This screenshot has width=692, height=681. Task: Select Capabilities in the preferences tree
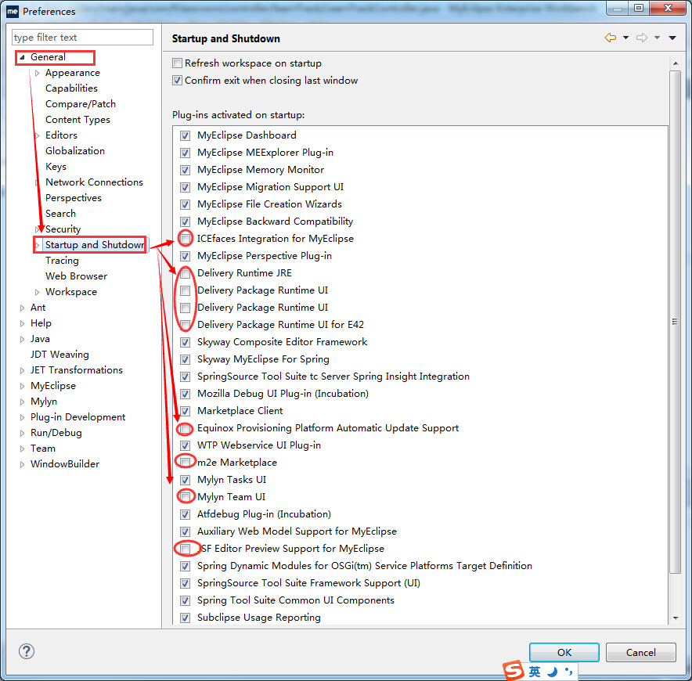pyautogui.click(x=71, y=88)
